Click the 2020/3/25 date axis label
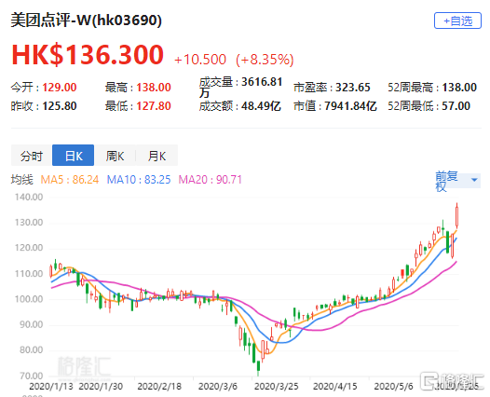490x397 pixels. tap(277, 387)
